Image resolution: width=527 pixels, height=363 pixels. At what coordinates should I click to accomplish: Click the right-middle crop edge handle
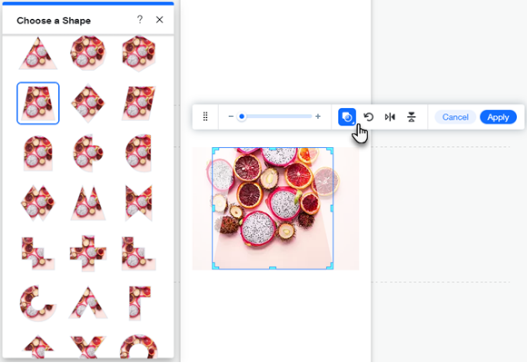(x=332, y=208)
